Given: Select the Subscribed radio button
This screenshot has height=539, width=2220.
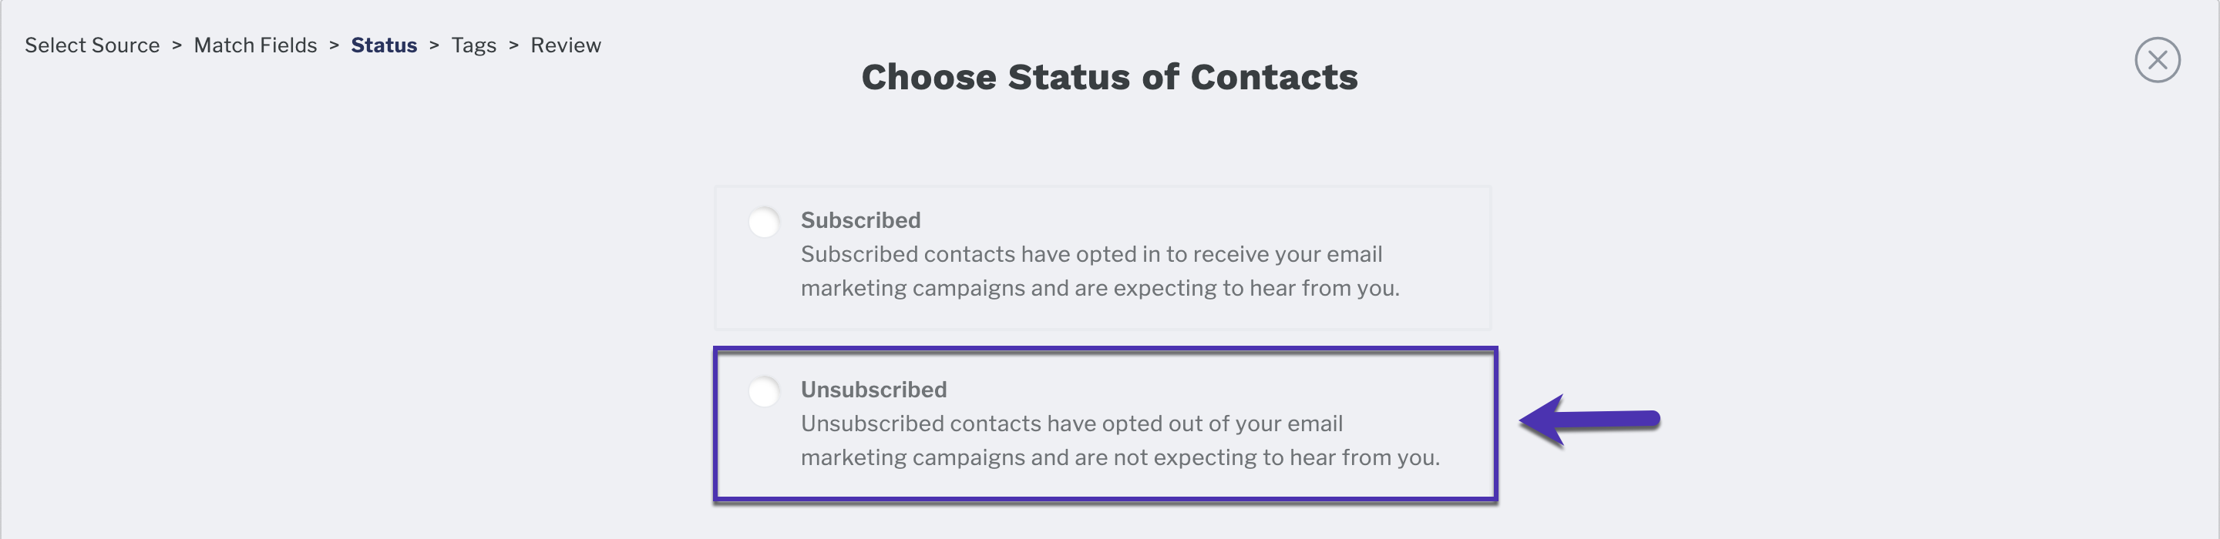Looking at the screenshot, I should 764,222.
